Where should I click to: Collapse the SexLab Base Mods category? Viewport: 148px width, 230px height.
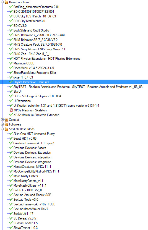pos(2,129)
